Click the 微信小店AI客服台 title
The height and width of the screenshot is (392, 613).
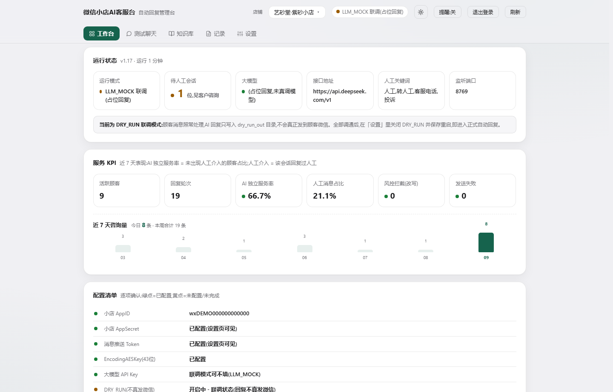[x=109, y=12]
